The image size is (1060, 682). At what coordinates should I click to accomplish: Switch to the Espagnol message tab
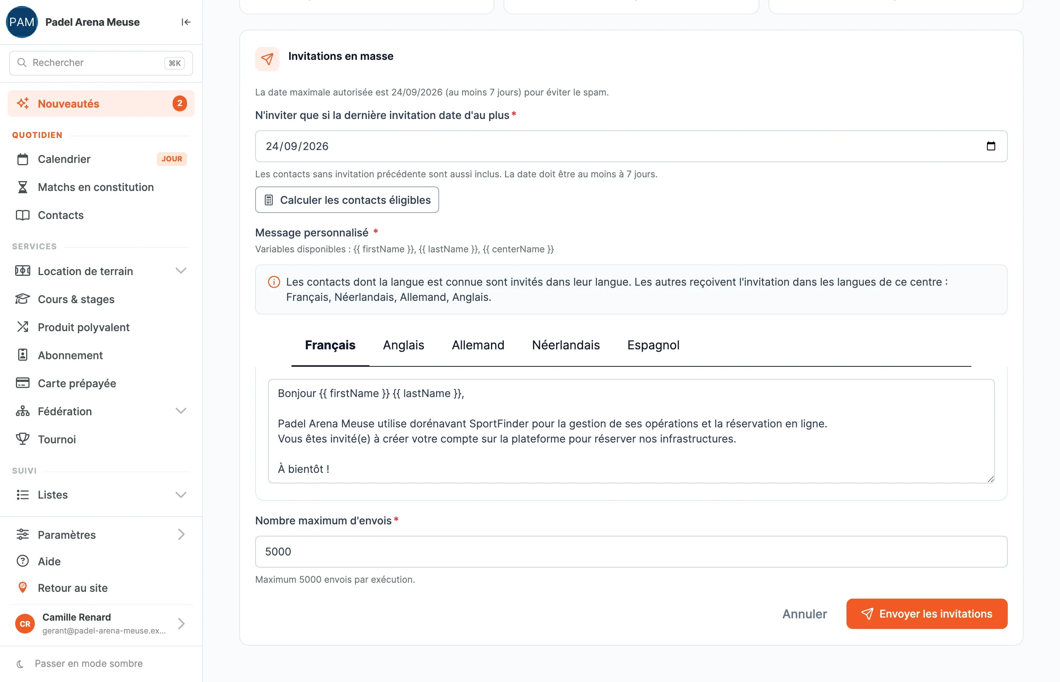653,345
